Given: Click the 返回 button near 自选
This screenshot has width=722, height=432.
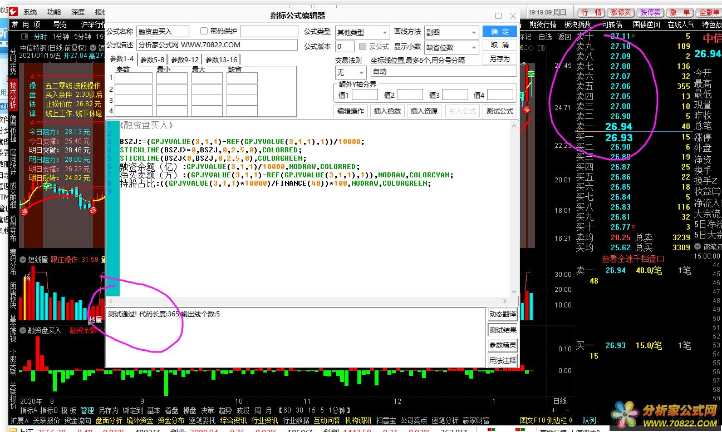Looking at the screenshot, I should click(x=564, y=37).
